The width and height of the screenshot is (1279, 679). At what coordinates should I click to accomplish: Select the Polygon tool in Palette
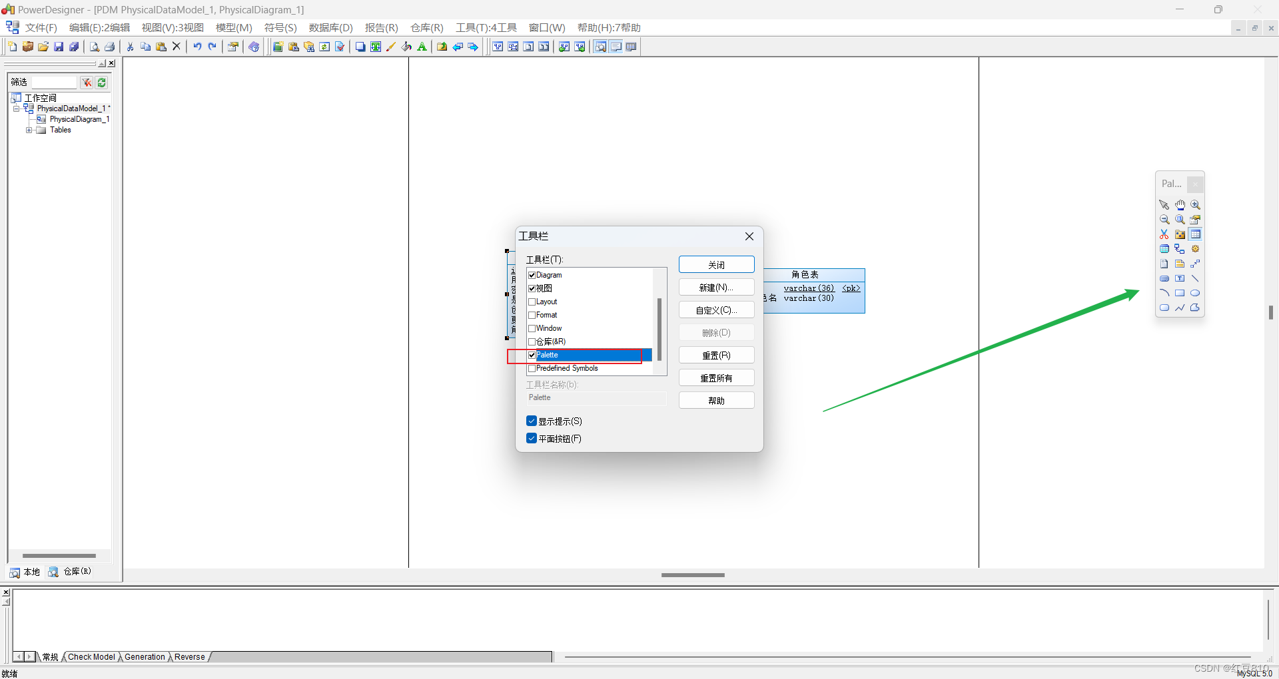(x=1195, y=308)
